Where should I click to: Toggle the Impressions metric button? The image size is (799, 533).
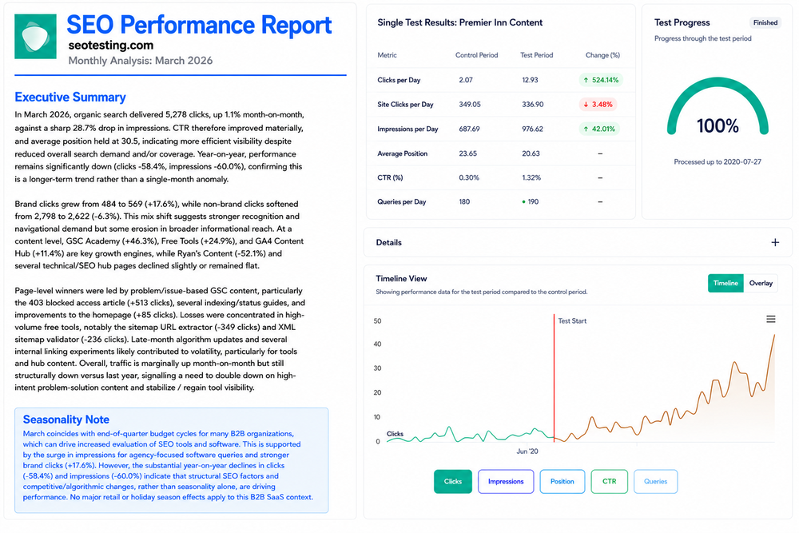506,482
